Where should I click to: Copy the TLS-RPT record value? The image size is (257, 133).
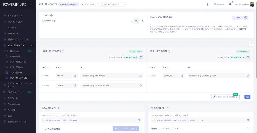(247, 120)
